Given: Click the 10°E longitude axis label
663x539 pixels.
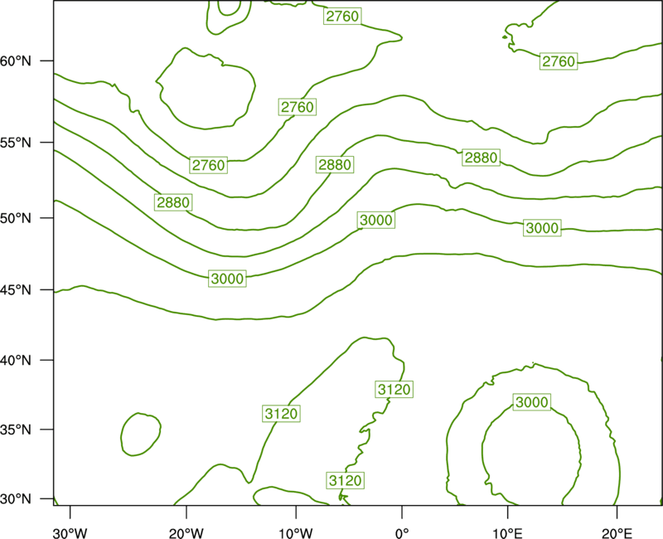Looking at the screenshot, I should coord(506,533).
